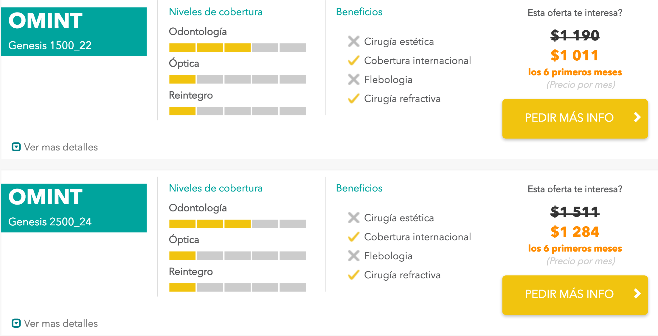
Task: Open 'Ver mas detalles' text under Genesis 1500_22
Action: point(61,147)
